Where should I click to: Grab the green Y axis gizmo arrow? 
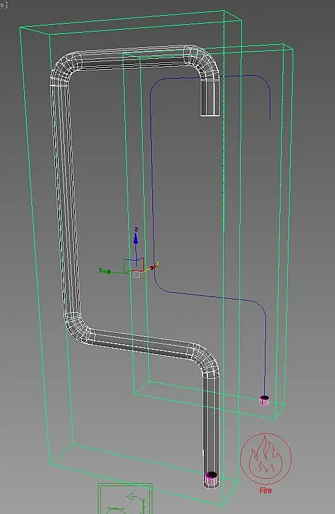(105, 271)
